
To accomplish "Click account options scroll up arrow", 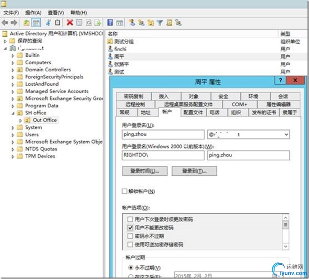I will pos(285,218).
